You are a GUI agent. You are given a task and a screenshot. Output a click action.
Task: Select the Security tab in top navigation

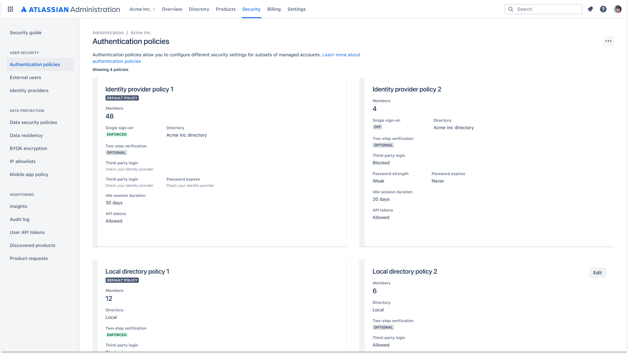pyautogui.click(x=251, y=9)
